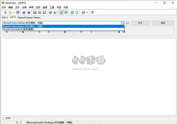Open the 书签 menu

pyautogui.click(x=59, y=7)
